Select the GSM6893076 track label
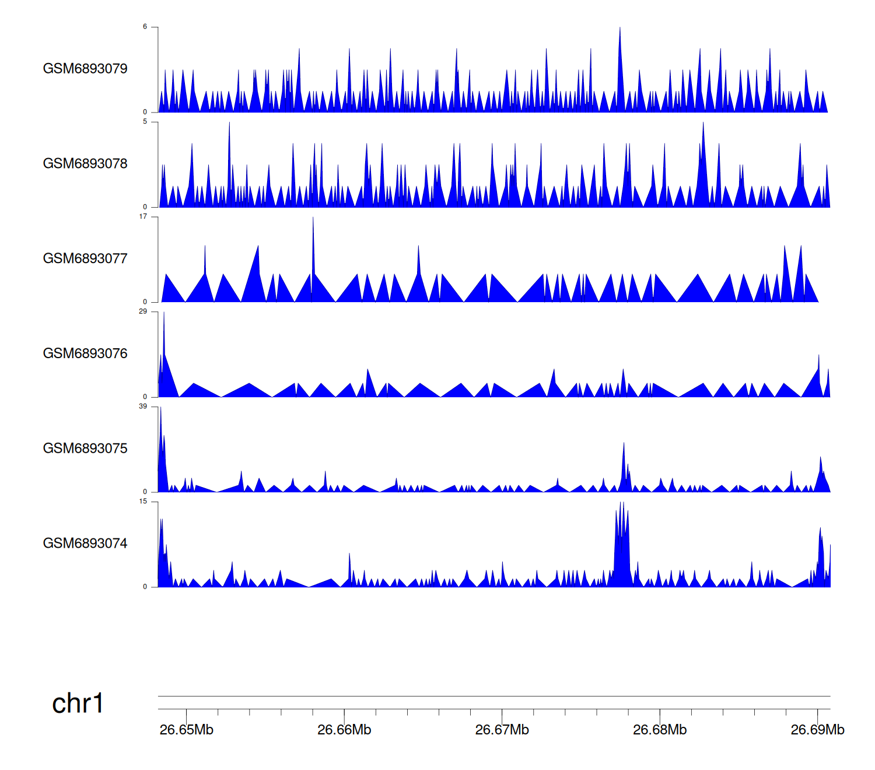Image resolution: width=875 pixels, height=770 pixels. click(x=85, y=354)
